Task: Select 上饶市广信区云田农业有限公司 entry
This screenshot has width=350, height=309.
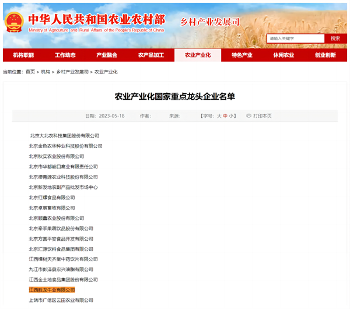Action: pos(61,300)
